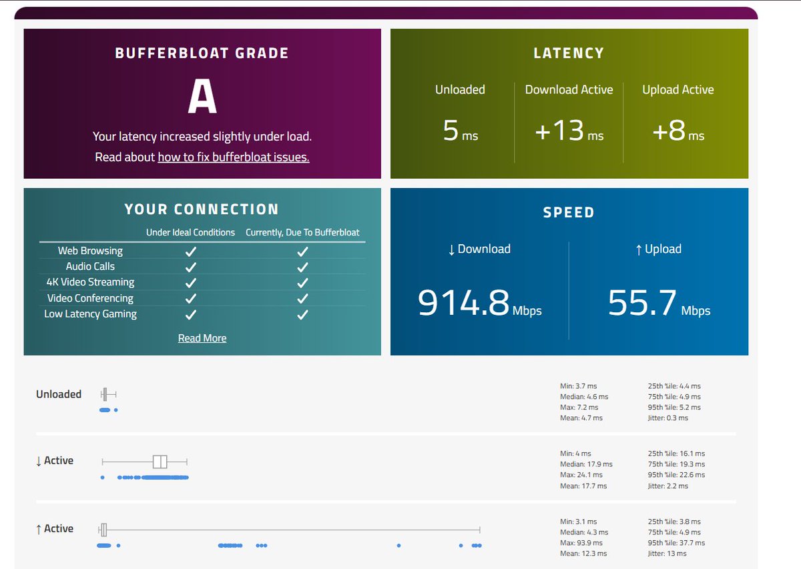Click Web Browsing checkmark under Ideal Conditions
Screen dimensions: 801x569
pos(191,251)
